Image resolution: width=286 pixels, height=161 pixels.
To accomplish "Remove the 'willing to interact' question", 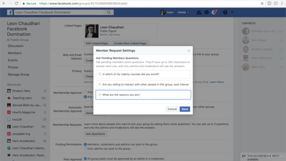I will [100, 85].
